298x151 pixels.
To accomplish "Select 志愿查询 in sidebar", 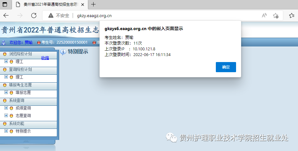I will [x=23, y=116].
